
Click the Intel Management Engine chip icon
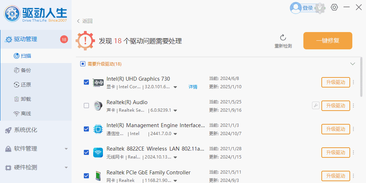[98, 129]
